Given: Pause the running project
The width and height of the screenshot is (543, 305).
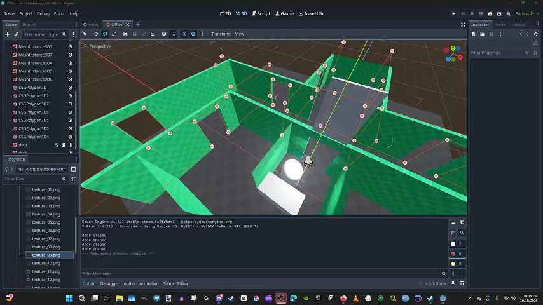Looking at the screenshot, I should tap(463, 13).
